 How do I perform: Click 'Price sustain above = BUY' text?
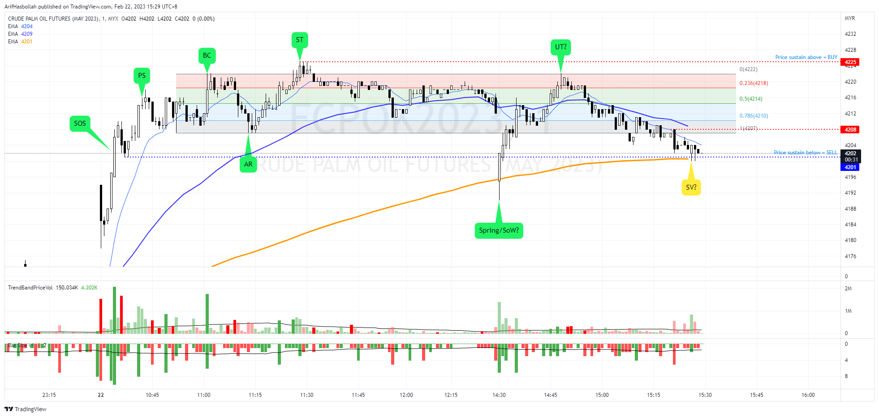point(806,57)
